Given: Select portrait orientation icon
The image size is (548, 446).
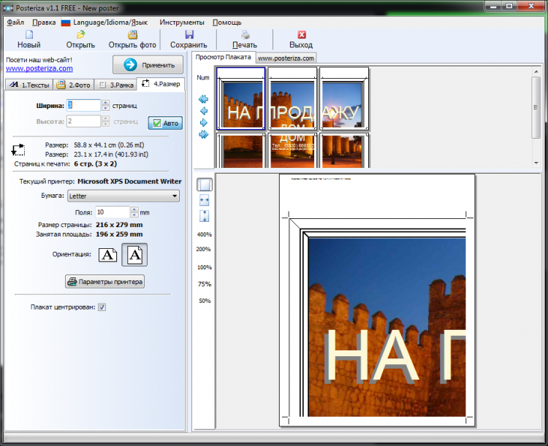Looking at the screenshot, I should click(x=134, y=255).
